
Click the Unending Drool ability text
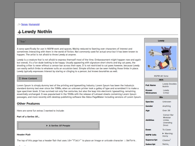pyautogui.click(x=168, y=124)
